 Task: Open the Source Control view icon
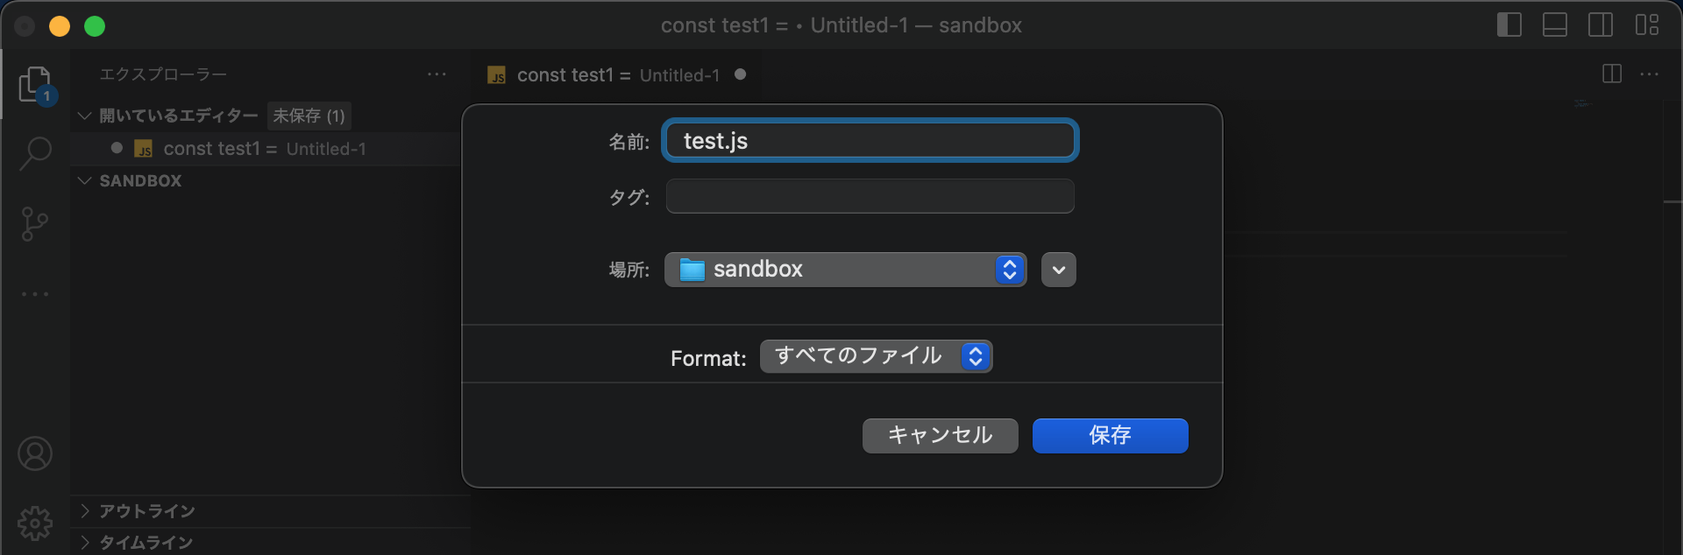click(x=35, y=224)
